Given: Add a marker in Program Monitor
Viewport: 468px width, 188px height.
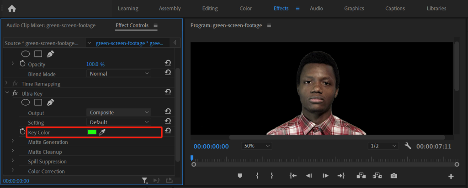Looking at the screenshot, I should coord(239,176).
